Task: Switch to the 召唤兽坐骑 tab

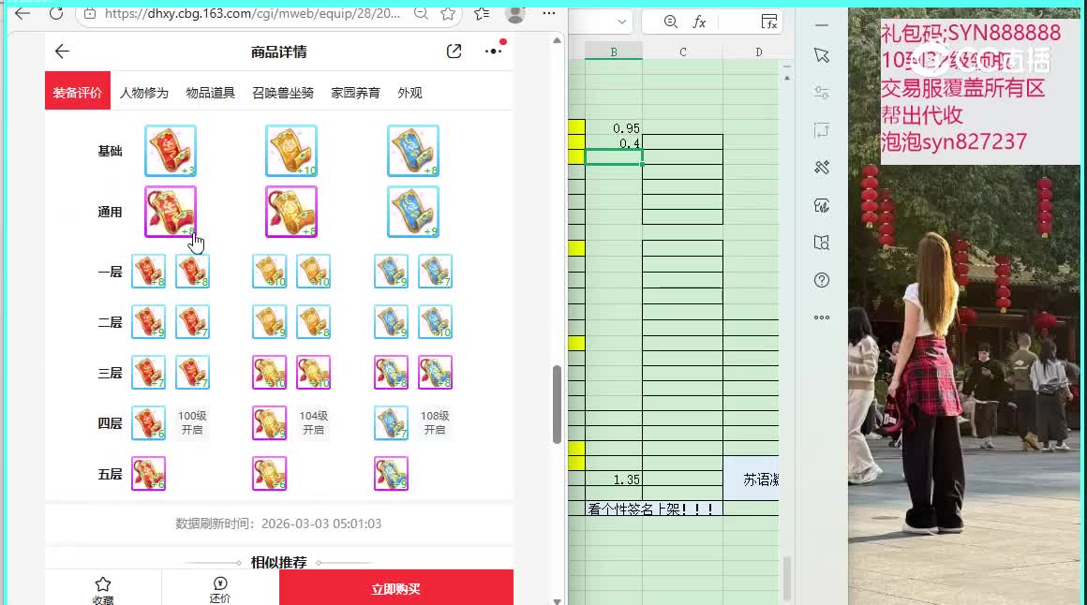Action: point(283,93)
